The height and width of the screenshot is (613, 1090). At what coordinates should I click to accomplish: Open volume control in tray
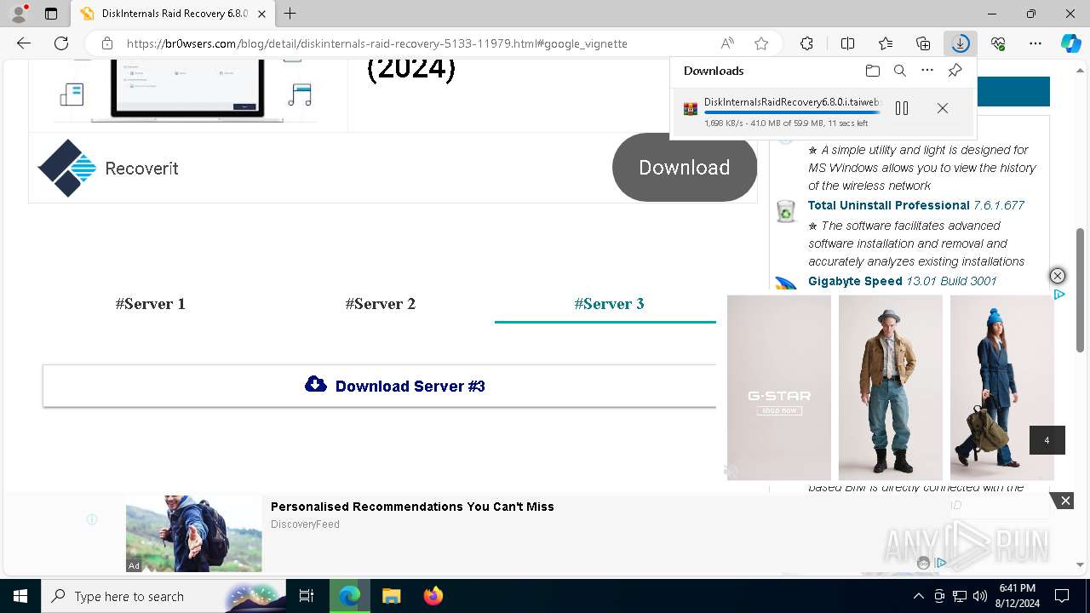(x=980, y=596)
